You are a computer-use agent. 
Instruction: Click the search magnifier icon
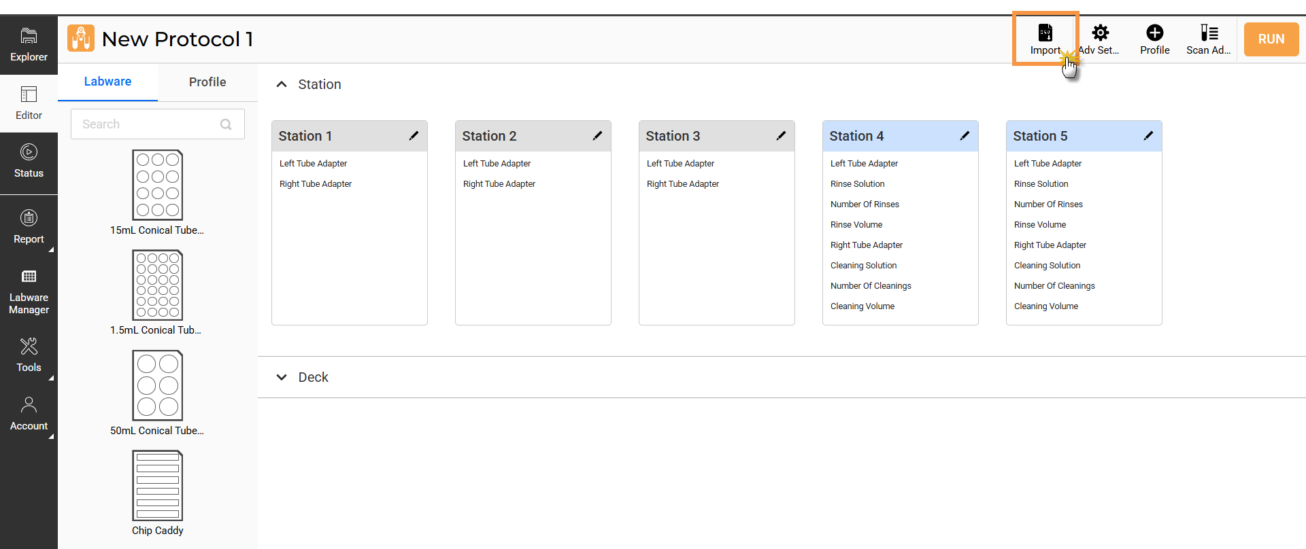(226, 124)
